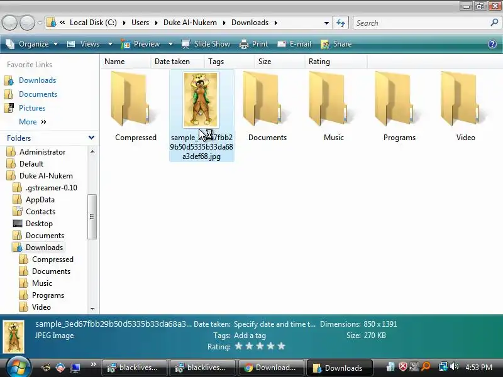Select the Music folder icon in file list
The width and height of the screenshot is (503, 377).
point(334,99)
